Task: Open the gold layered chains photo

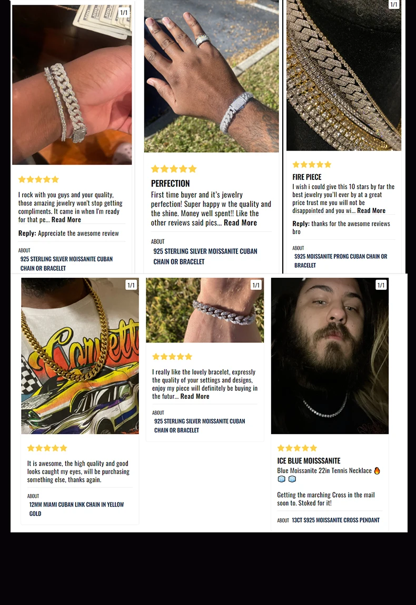Action: click(344, 75)
